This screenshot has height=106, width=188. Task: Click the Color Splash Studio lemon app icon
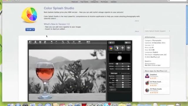[29, 15]
